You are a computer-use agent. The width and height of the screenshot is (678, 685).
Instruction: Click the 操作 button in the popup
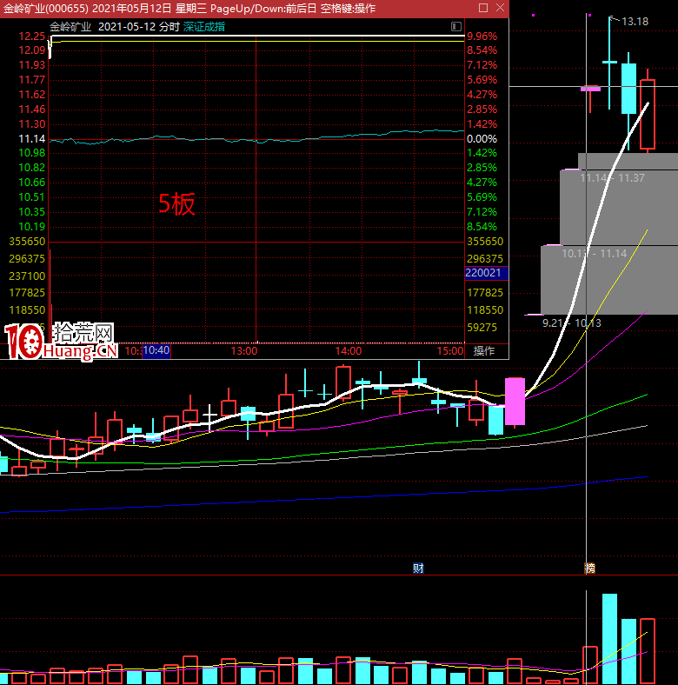pos(483,351)
